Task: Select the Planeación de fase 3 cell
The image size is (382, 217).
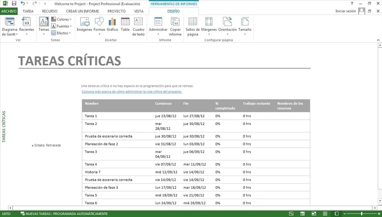Action: click(101, 187)
